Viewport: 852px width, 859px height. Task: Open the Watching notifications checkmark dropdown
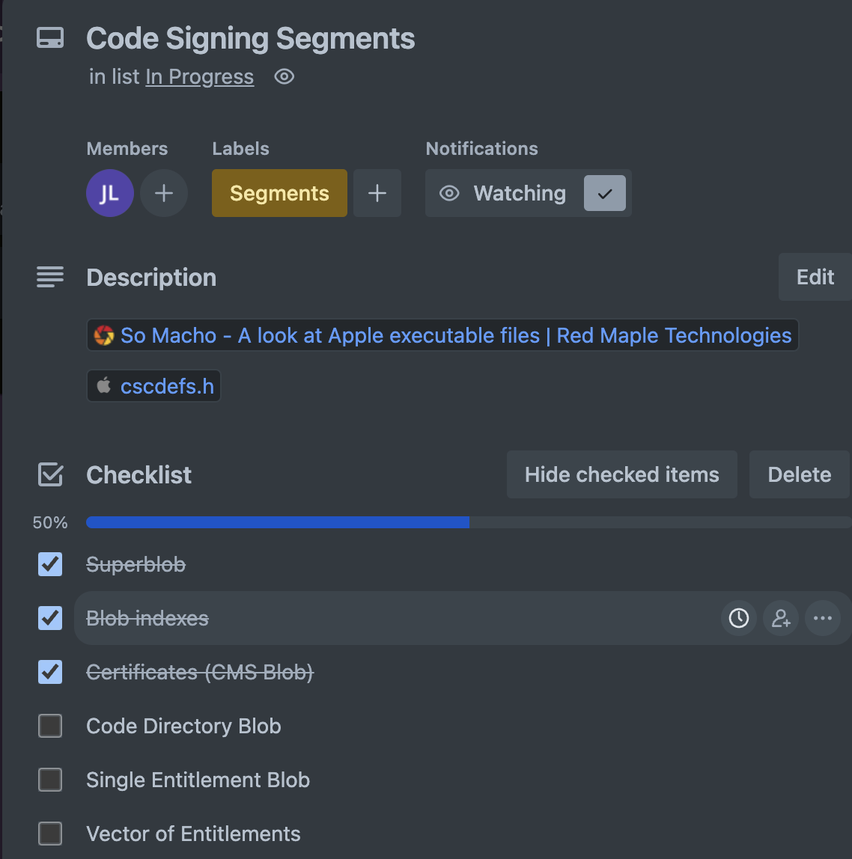(605, 192)
